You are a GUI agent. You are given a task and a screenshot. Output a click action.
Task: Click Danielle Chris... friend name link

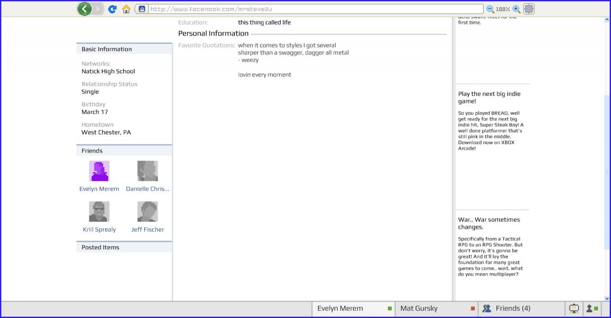point(147,189)
